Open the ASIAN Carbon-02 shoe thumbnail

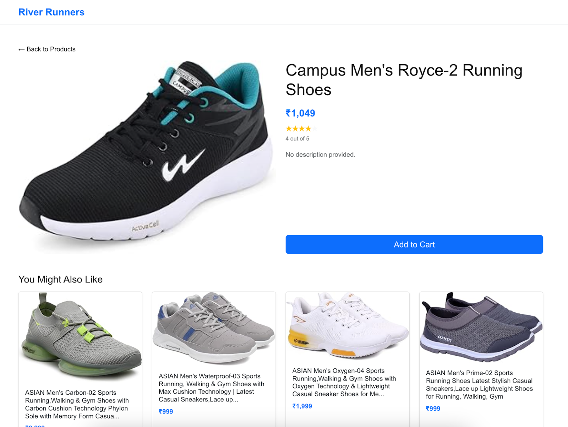(80, 337)
